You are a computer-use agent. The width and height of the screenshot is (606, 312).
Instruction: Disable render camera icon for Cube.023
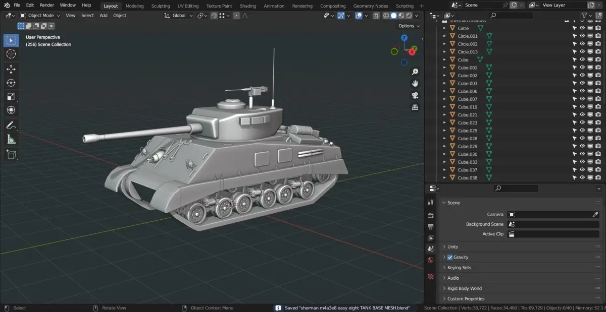click(x=598, y=122)
